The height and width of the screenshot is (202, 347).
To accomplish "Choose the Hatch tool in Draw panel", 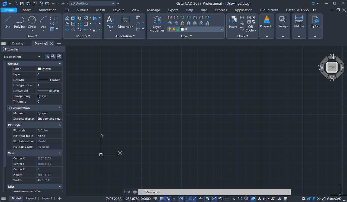I will pyautogui.click(x=53, y=29).
